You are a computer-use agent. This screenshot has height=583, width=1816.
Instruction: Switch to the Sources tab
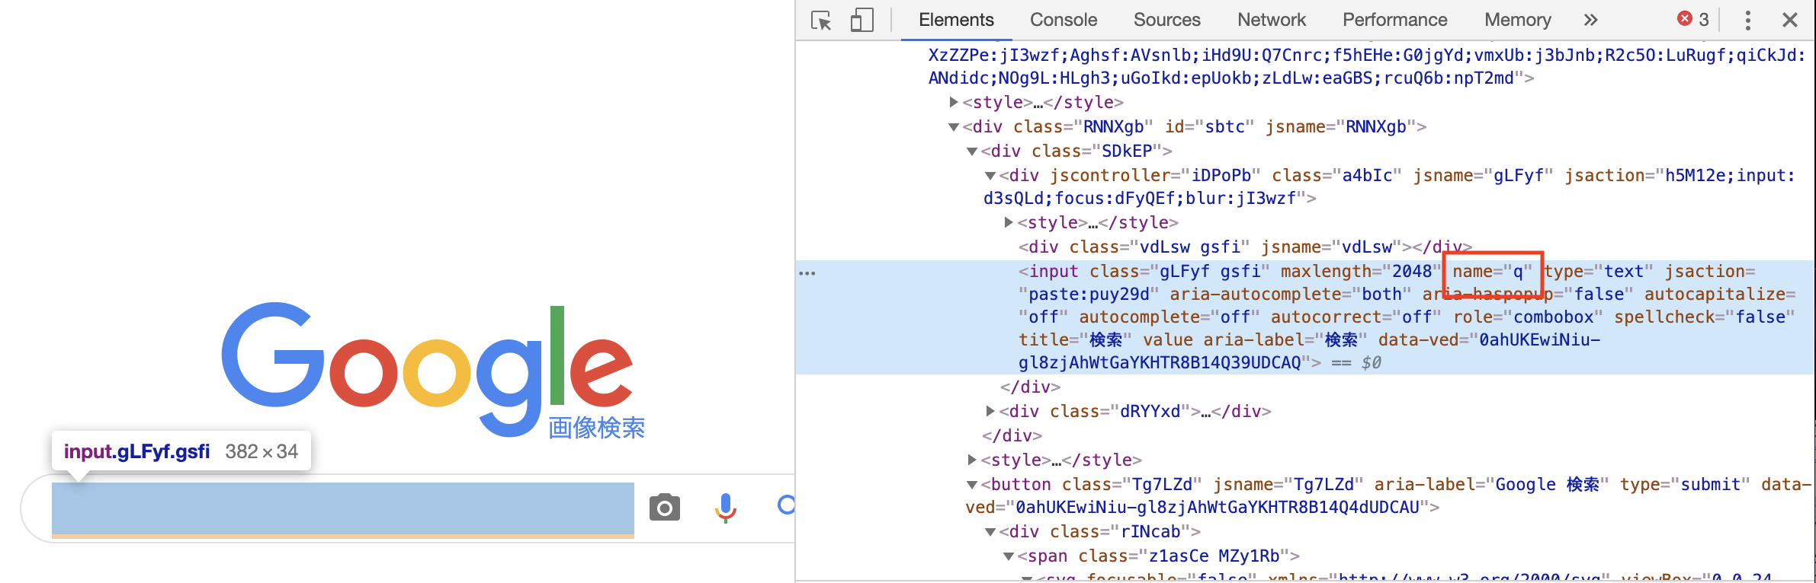tap(1166, 20)
